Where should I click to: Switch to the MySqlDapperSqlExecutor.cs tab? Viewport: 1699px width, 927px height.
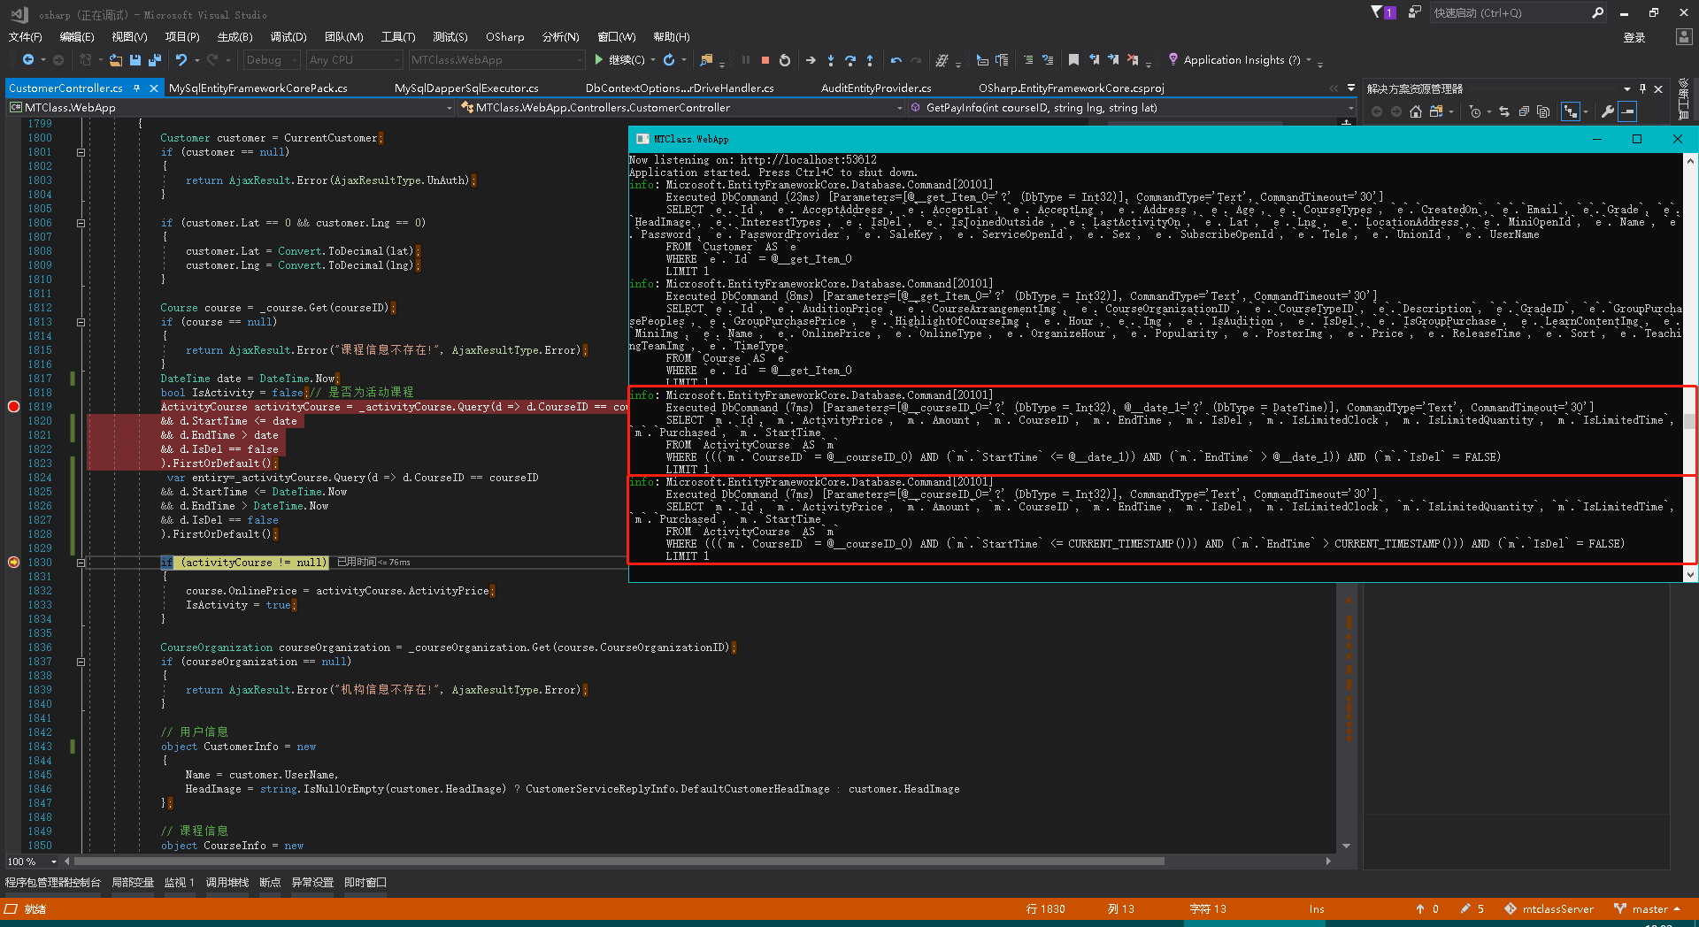(x=466, y=88)
